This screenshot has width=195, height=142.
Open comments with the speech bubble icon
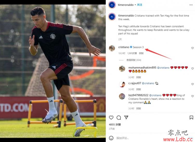[119, 117]
